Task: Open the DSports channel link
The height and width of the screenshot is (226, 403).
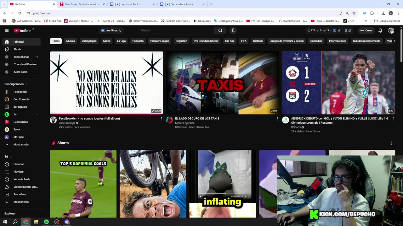Action: pyautogui.click(x=296, y=127)
